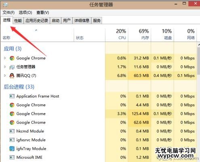The height and width of the screenshot is (162, 200).
Task: Click the 腾讯QQ (7) row name
Action: (26, 76)
